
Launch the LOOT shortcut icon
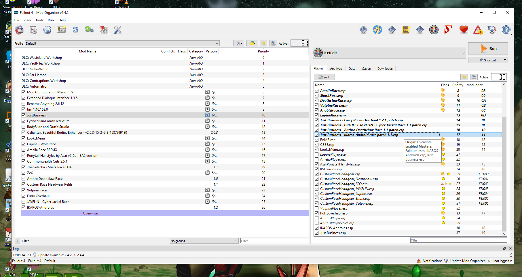pyautogui.click(x=406, y=30)
